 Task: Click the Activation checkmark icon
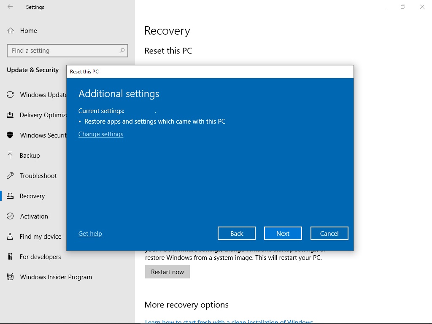[x=10, y=216]
